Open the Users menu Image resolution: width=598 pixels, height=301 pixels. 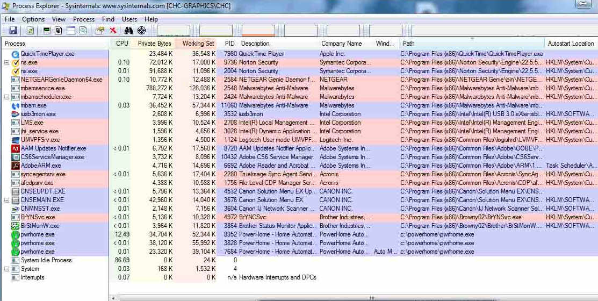coord(129,19)
